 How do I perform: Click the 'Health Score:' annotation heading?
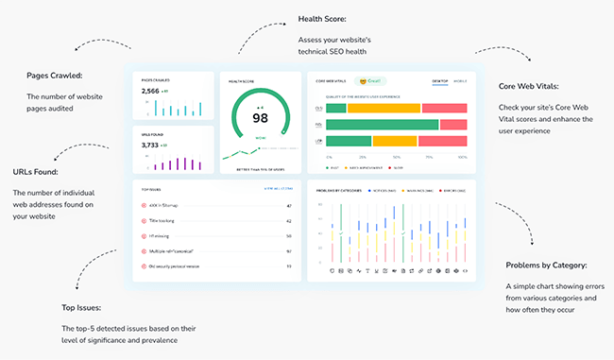[x=322, y=19]
